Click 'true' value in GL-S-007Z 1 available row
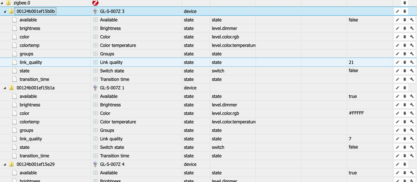The width and height of the screenshot is (417, 182). [x=353, y=96]
